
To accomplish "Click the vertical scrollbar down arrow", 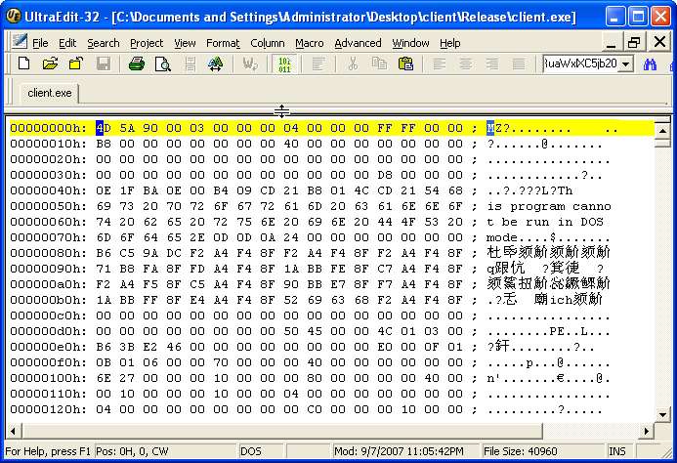I will tap(662, 415).
